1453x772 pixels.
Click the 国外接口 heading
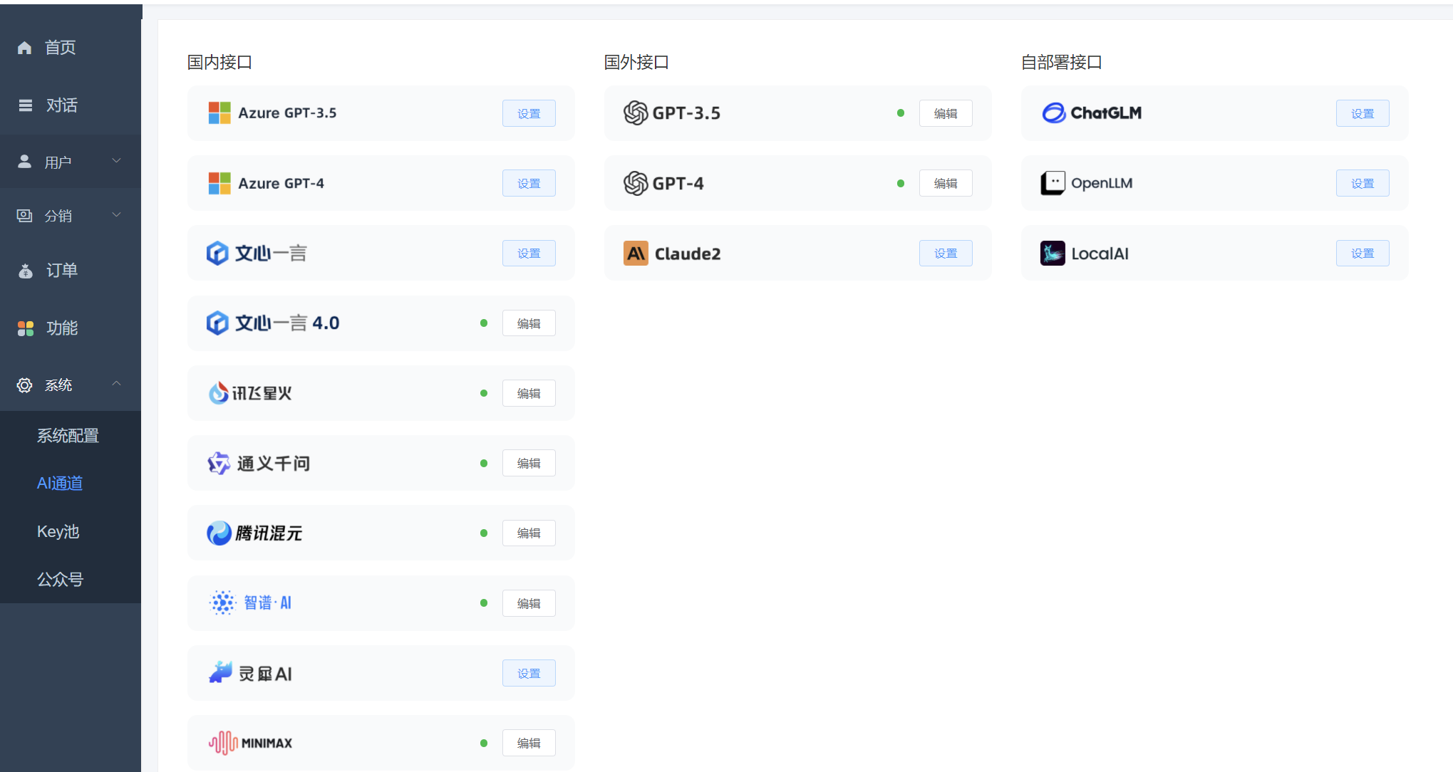[636, 62]
